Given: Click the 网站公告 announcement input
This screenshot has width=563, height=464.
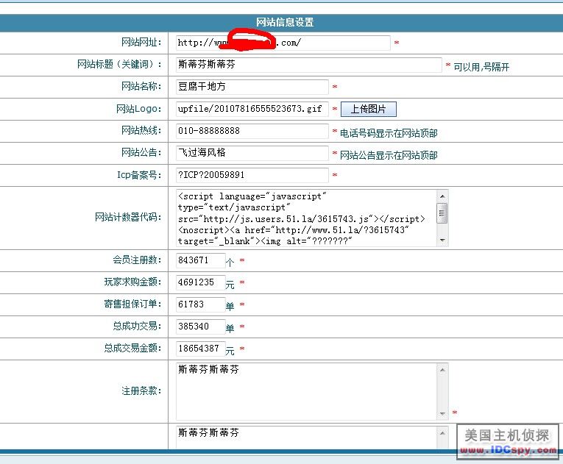Looking at the screenshot, I should [252, 153].
